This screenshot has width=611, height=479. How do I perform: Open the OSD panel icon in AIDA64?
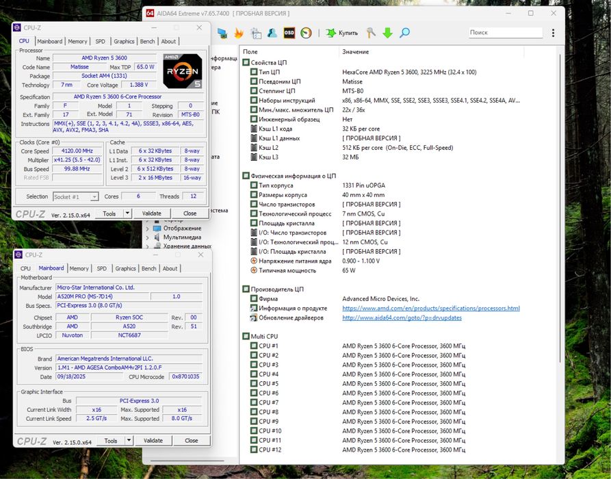(x=289, y=33)
